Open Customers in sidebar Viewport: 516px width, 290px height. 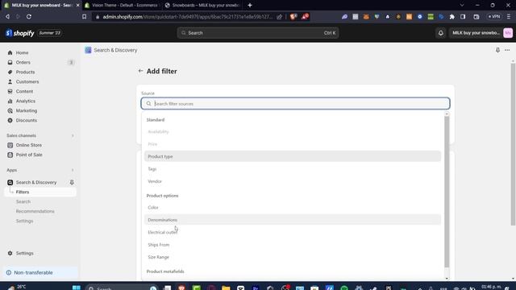click(x=27, y=81)
